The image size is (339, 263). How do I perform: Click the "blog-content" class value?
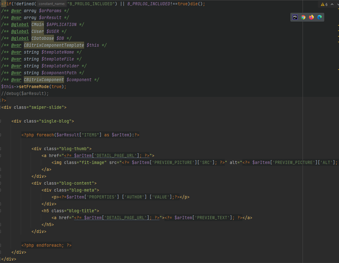pyautogui.click(x=76, y=183)
